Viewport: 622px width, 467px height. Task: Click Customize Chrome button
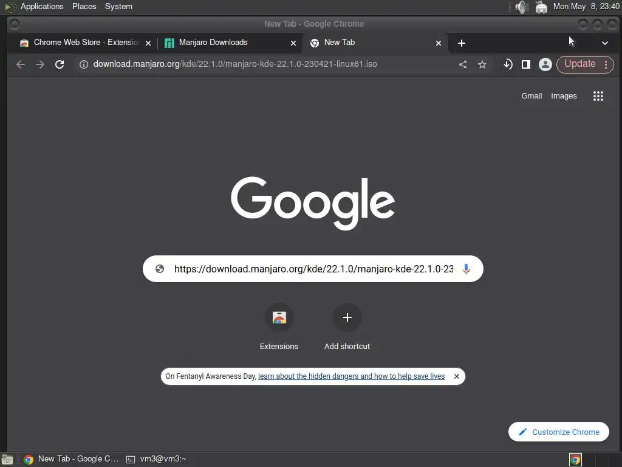point(559,432)
